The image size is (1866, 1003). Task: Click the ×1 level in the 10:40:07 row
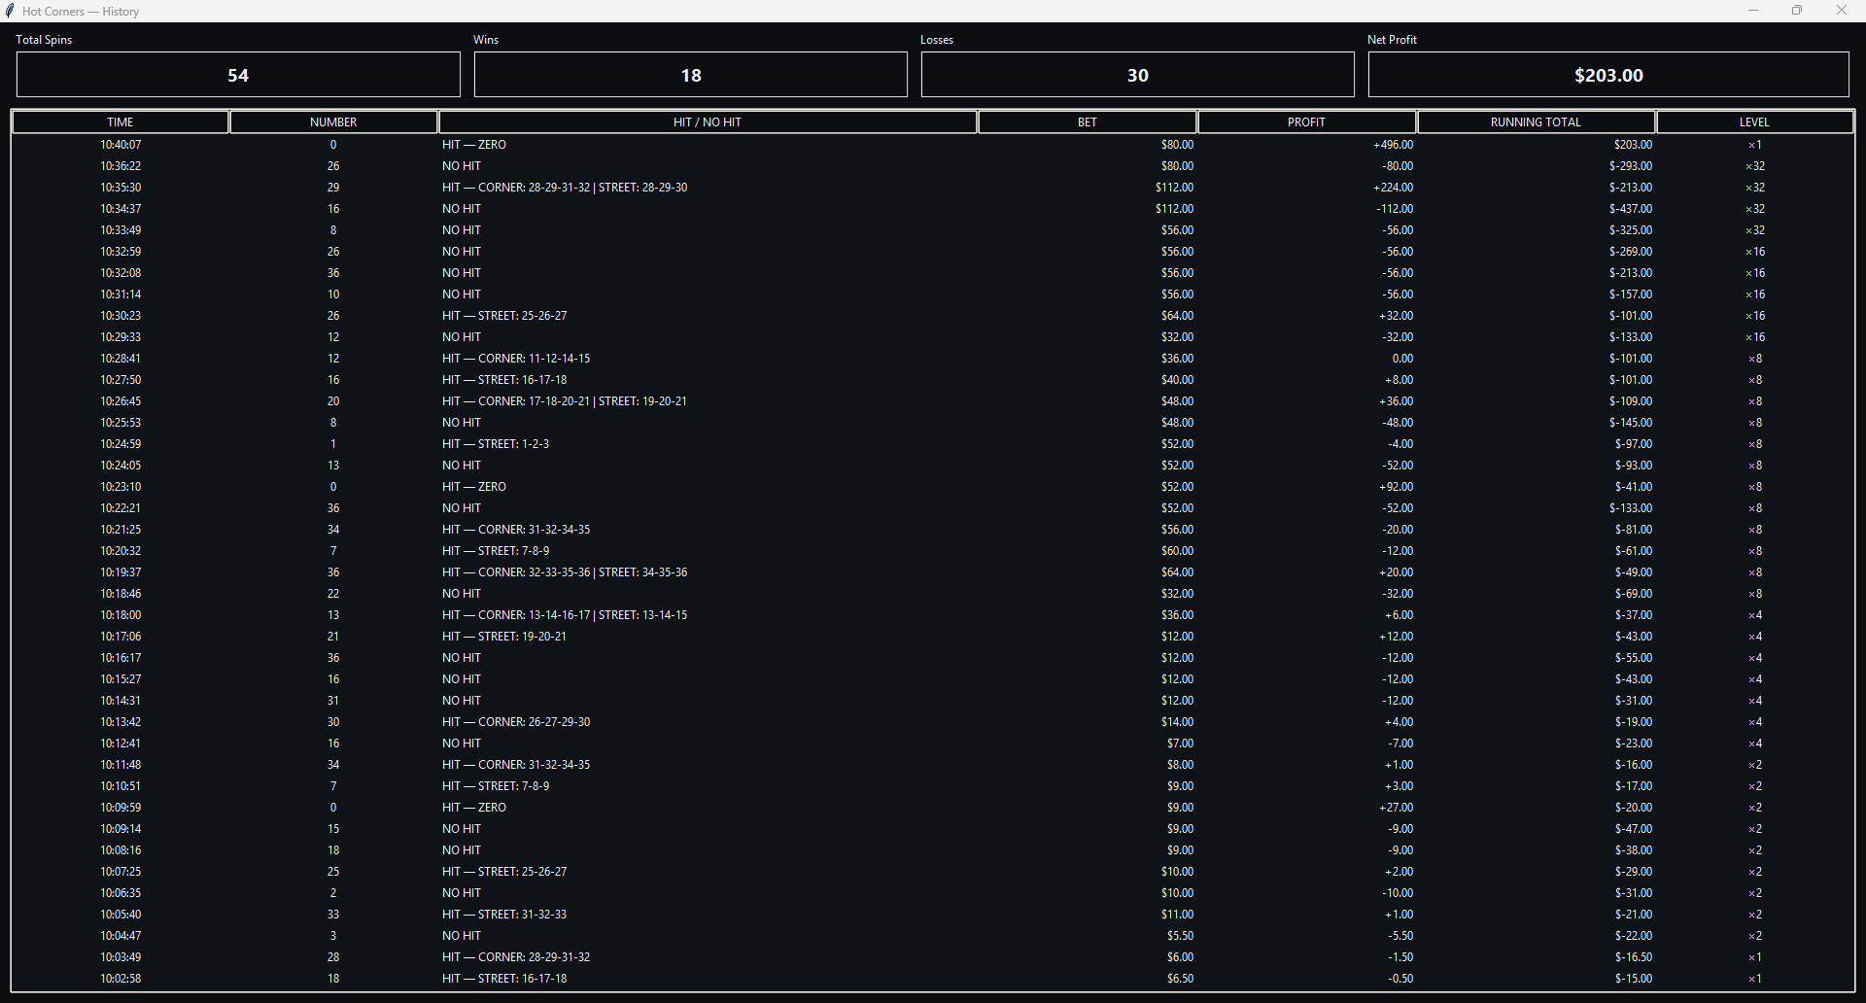tap(1754, 145)
